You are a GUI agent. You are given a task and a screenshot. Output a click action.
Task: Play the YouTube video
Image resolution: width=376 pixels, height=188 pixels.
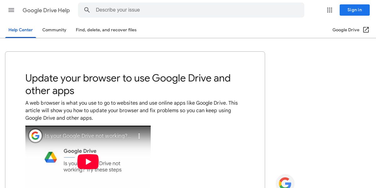88,162
